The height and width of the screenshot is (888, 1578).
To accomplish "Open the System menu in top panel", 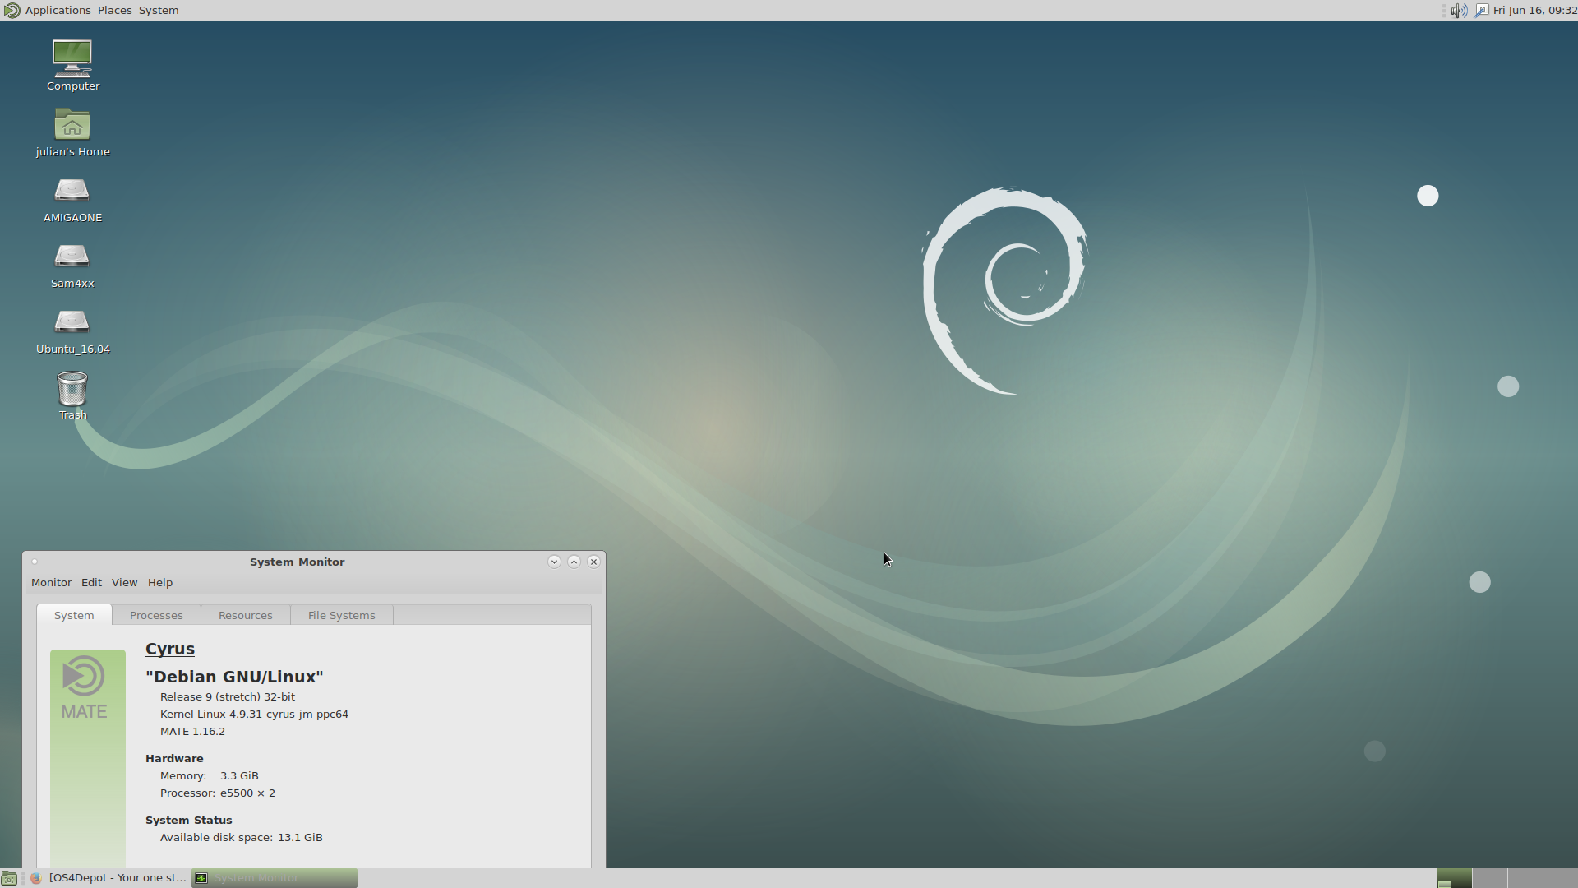I will (159, 11).
